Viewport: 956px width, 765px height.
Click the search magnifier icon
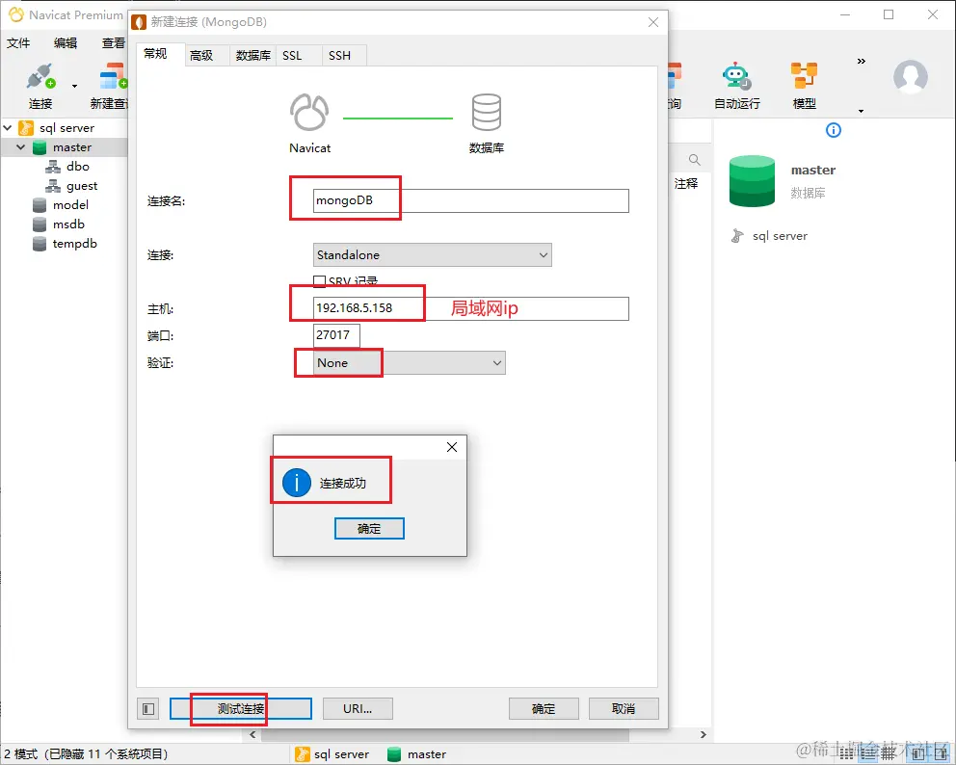[695, 160]
